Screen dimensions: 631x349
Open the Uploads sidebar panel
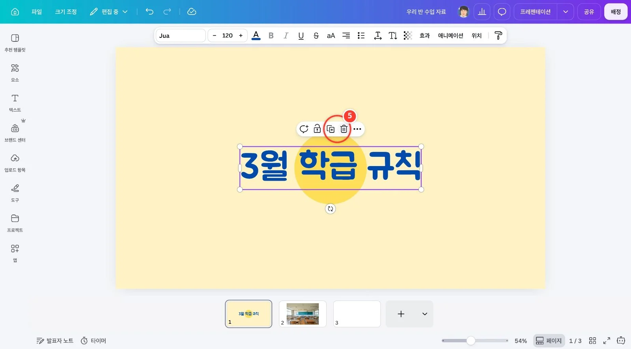[x=15, y=163]
